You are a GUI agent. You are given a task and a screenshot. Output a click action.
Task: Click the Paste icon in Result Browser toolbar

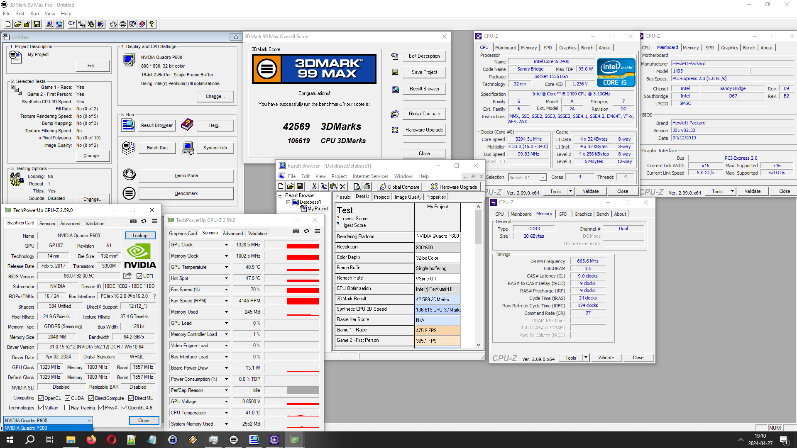click(x=333, y=187)
